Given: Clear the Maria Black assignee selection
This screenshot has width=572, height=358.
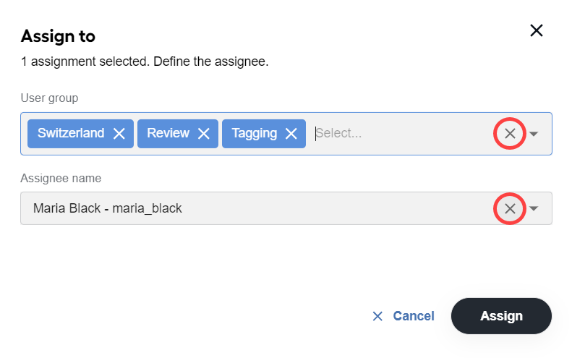Looking at the screenshot, I should 510,208.
